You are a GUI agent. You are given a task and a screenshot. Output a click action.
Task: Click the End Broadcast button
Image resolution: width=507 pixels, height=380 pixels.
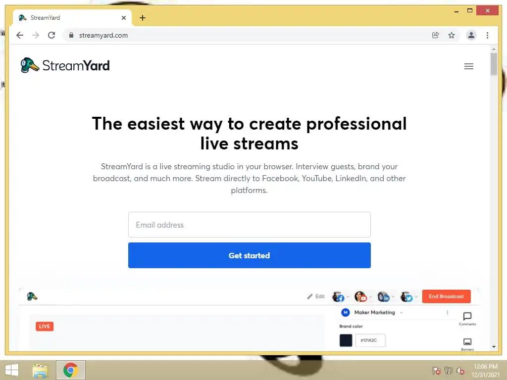[x=446, y=296]
